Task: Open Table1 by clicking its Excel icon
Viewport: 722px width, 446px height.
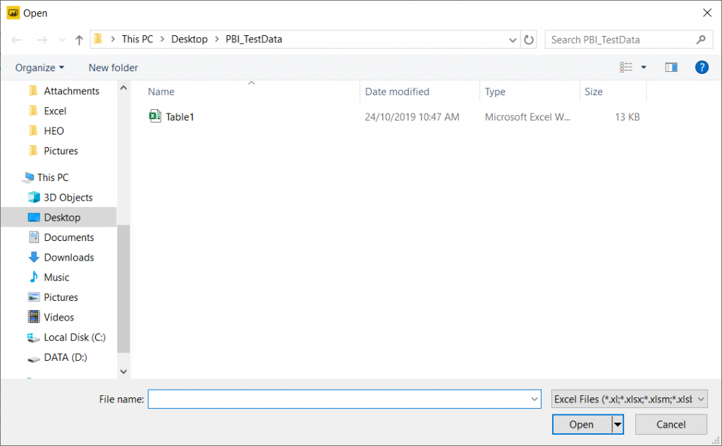Action: tap(157, 116)
